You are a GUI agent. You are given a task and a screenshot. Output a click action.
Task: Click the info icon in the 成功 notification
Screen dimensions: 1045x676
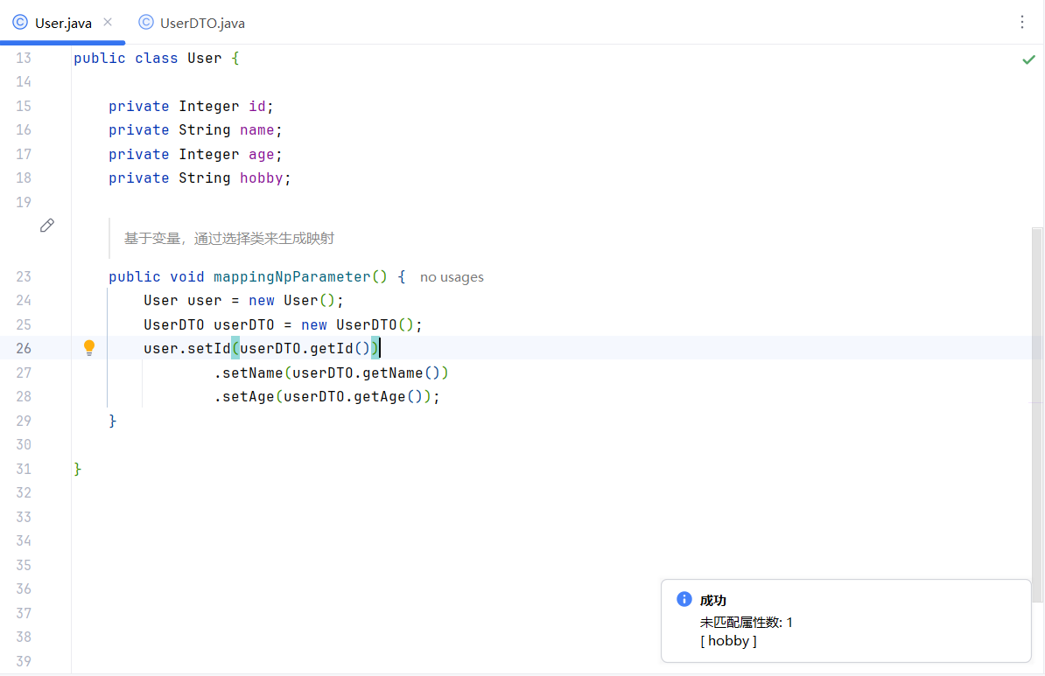point(683,599)
